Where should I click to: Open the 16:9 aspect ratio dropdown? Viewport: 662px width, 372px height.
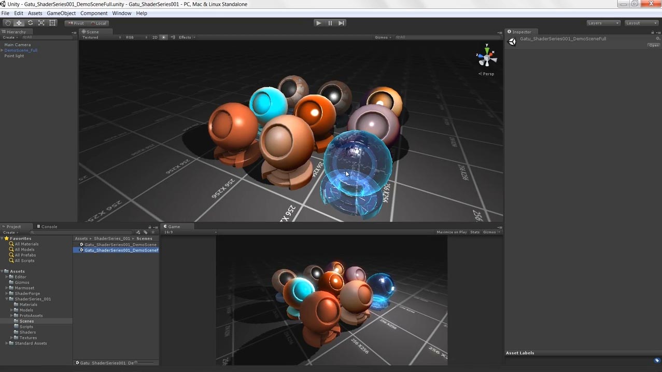tap(190, 232)
